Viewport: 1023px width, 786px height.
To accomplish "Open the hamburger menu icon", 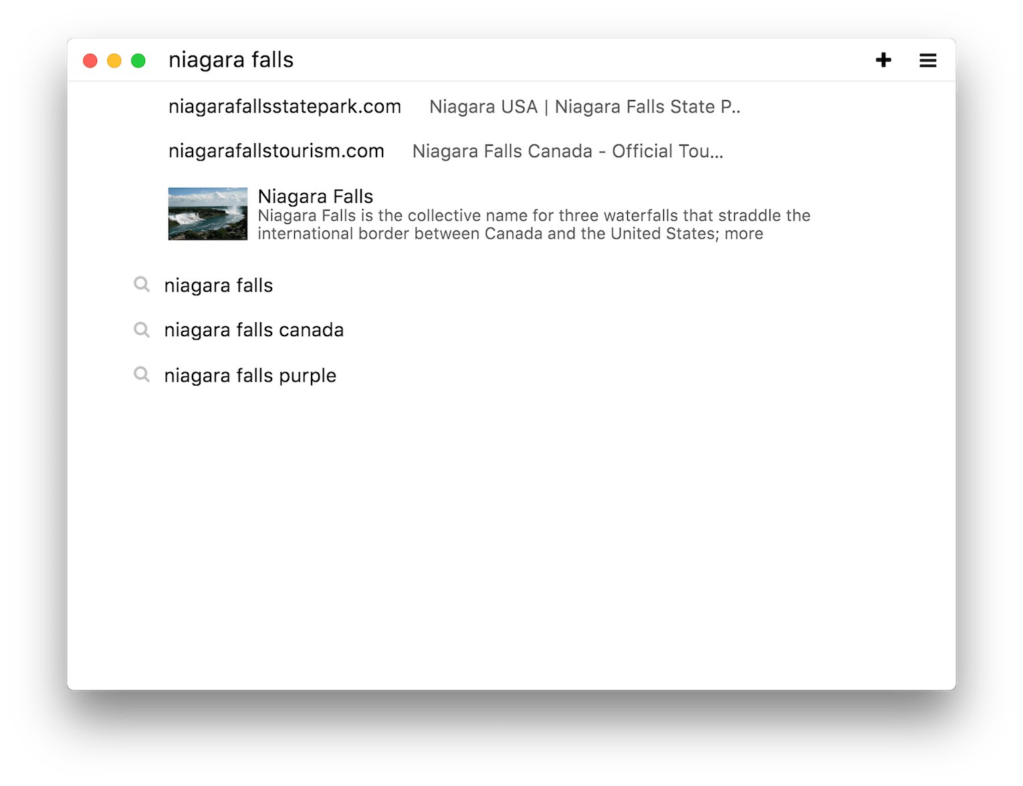I will tap(927, 60).
